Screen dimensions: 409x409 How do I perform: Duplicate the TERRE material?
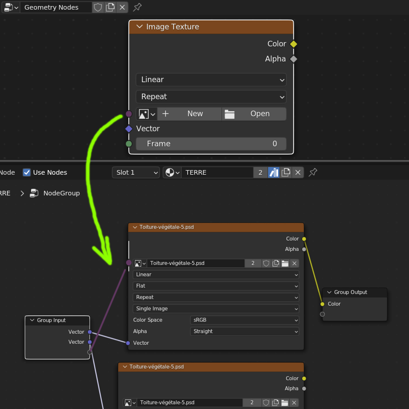point(286,172)
